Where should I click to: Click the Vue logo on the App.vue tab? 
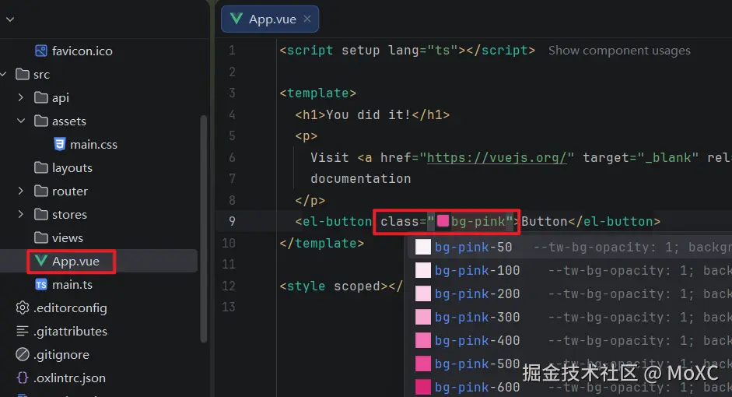pos(236,19)
